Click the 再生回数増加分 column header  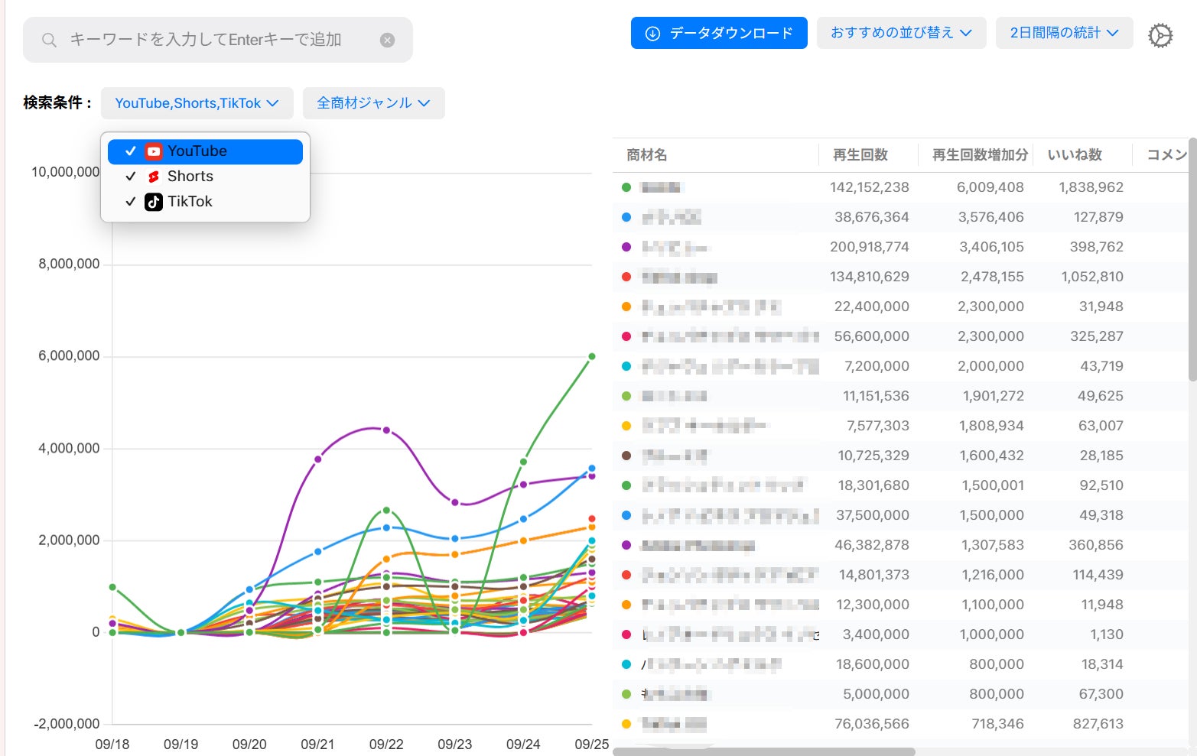pyautogui.click(x=980, y=155)
